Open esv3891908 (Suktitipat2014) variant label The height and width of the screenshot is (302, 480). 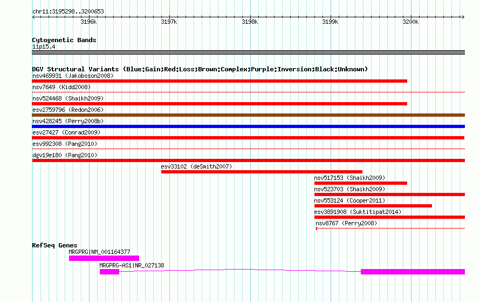[x=358, y=212]
